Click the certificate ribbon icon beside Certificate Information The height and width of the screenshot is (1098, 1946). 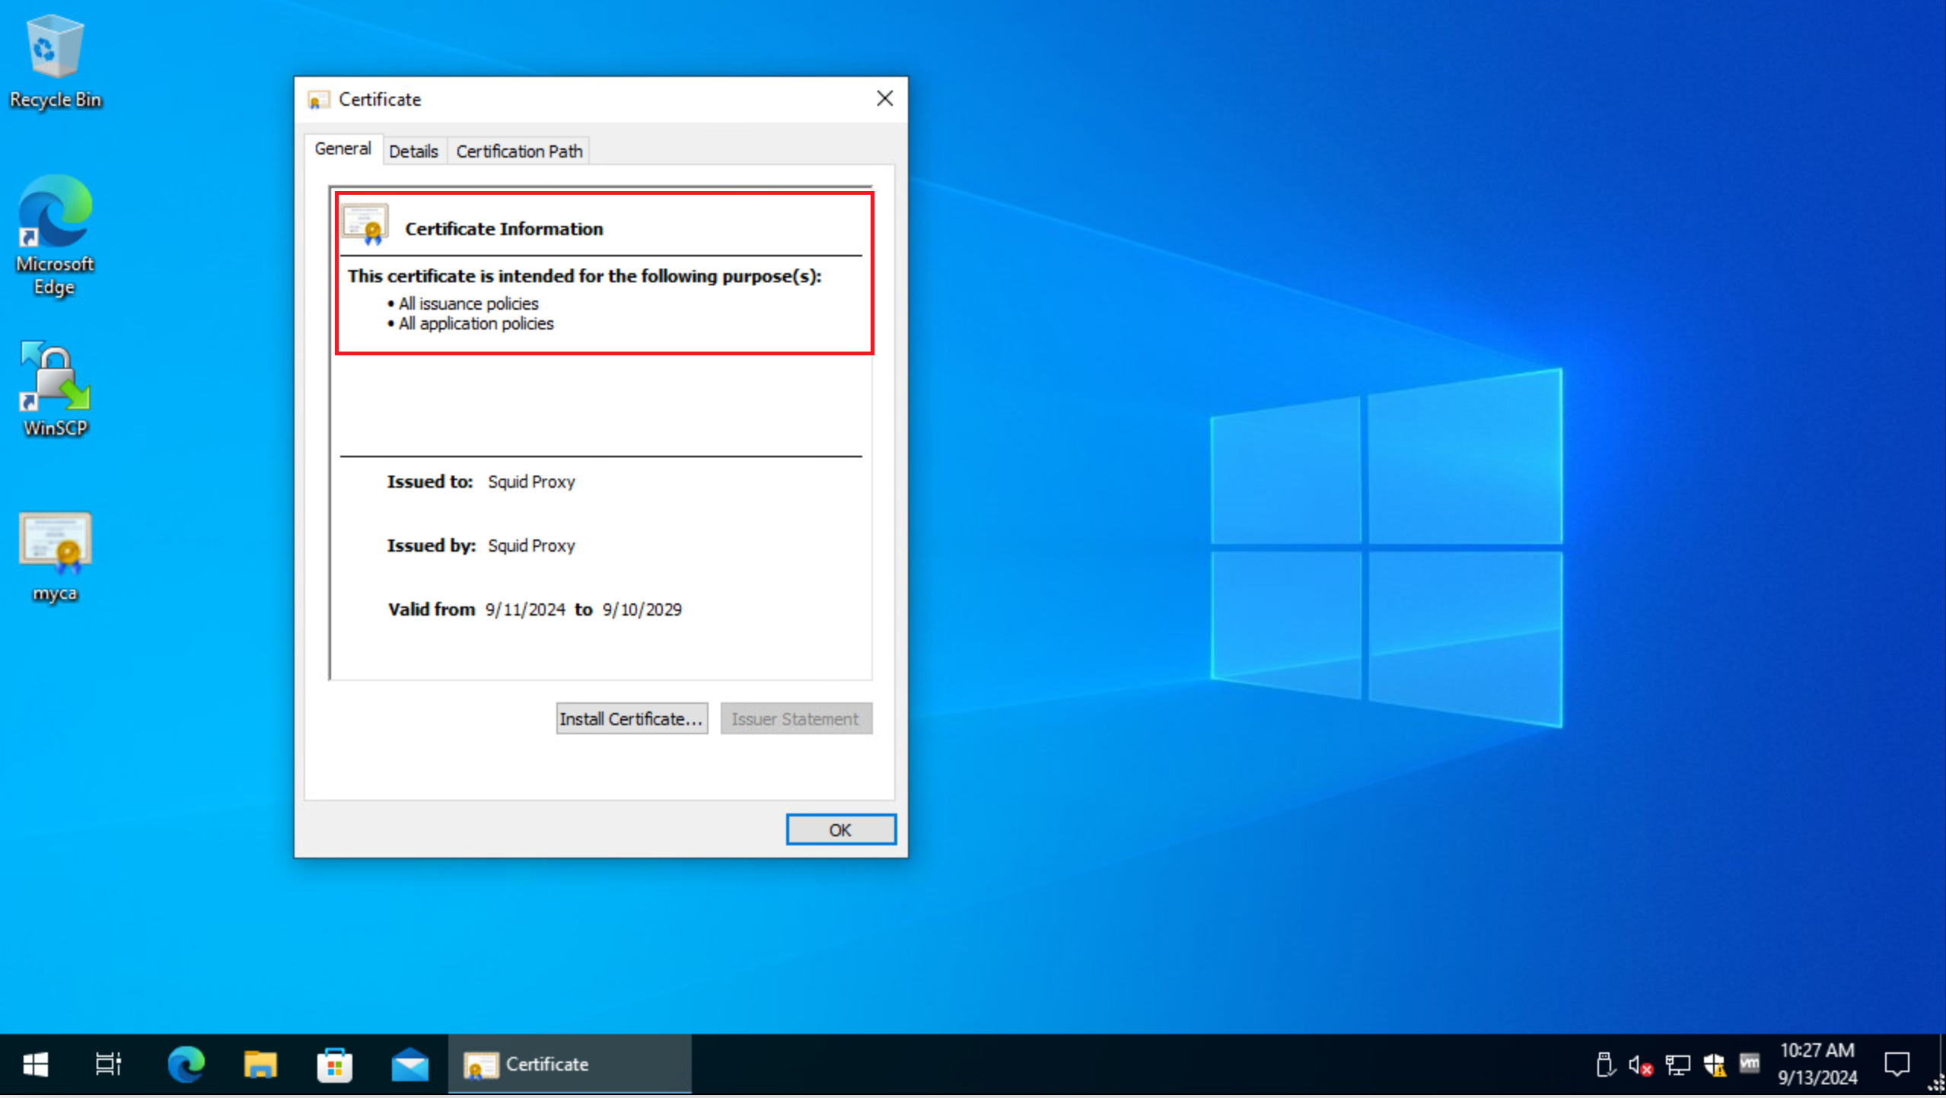[365, 224]
